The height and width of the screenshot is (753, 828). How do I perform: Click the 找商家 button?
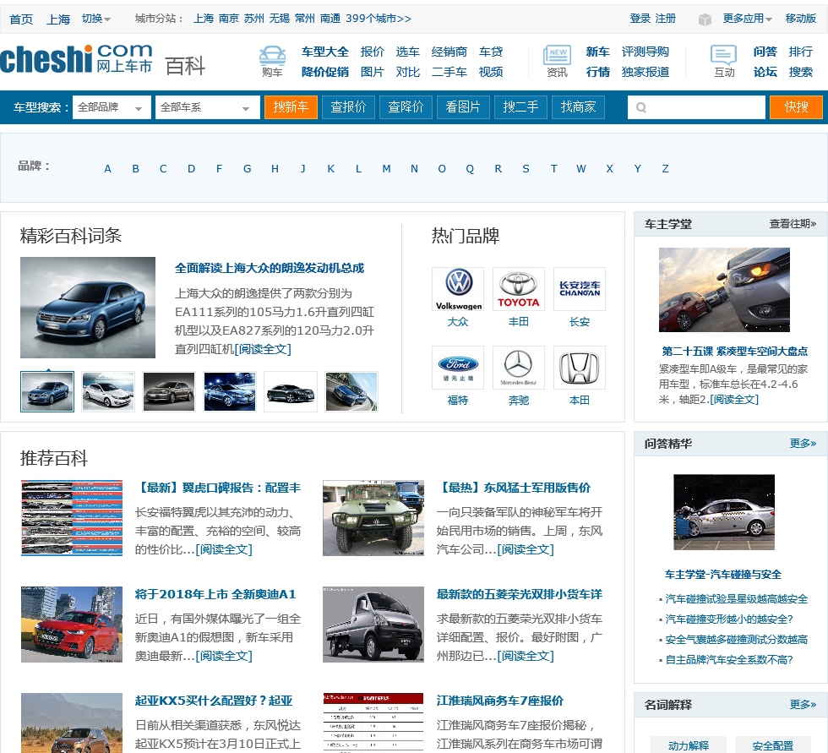point(578,107)
